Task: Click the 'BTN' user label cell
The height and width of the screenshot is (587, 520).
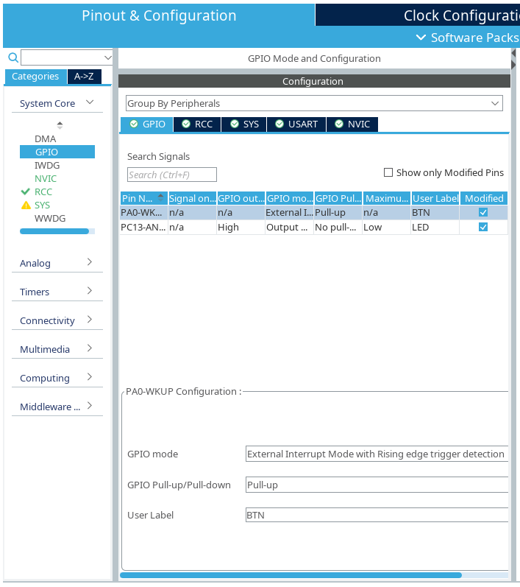Action: 435,213
